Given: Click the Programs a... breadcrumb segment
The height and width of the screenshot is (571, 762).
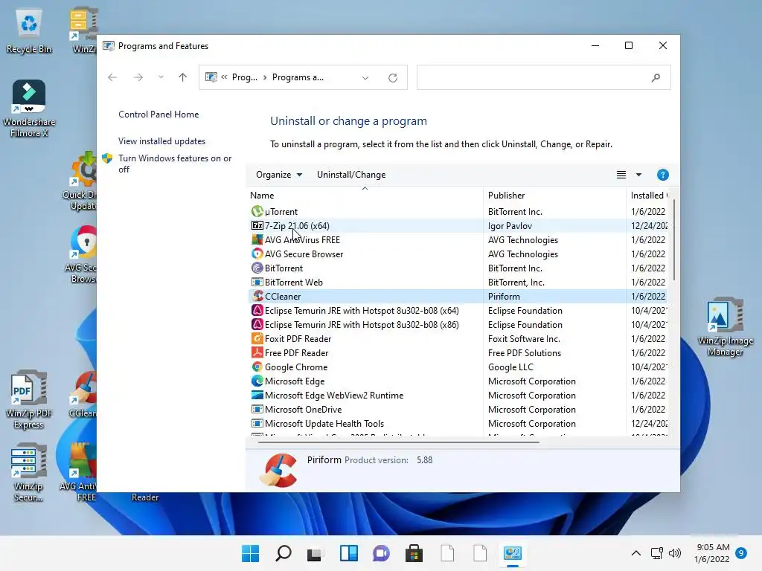Looking at the screenshot, I should tap(298, 77).
